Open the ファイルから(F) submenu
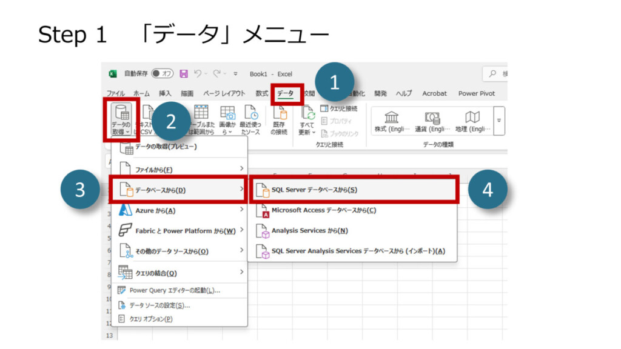This screenshot has width=621, height=349. point(180,169)
